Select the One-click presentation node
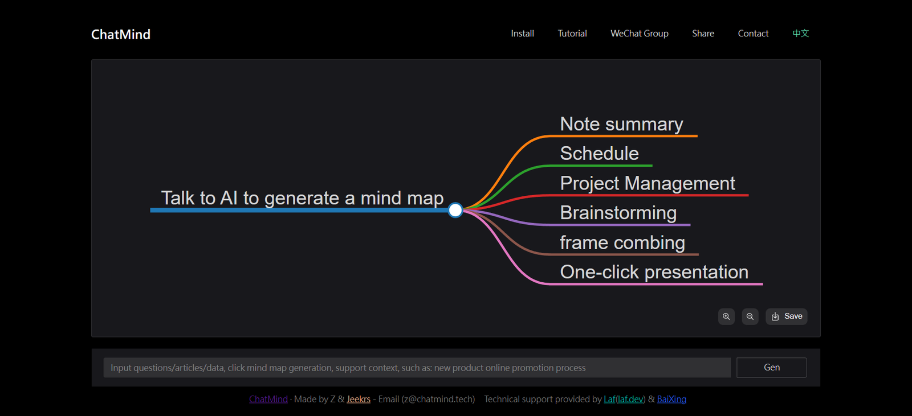This screenshot has height=416, width=912. (x=654, y=272)
